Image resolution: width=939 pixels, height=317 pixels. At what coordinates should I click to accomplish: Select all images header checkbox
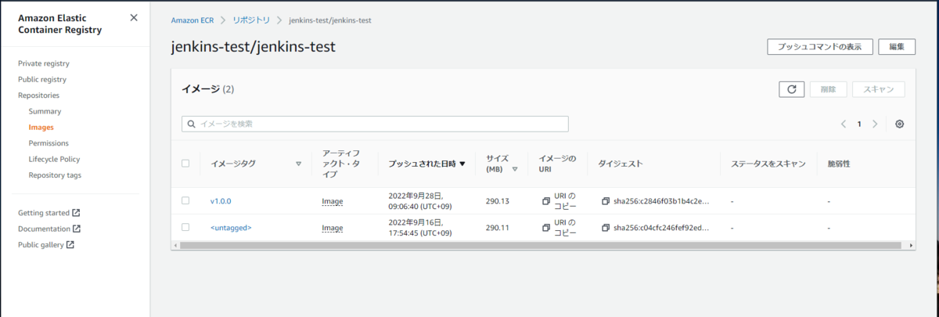(185, 164)
